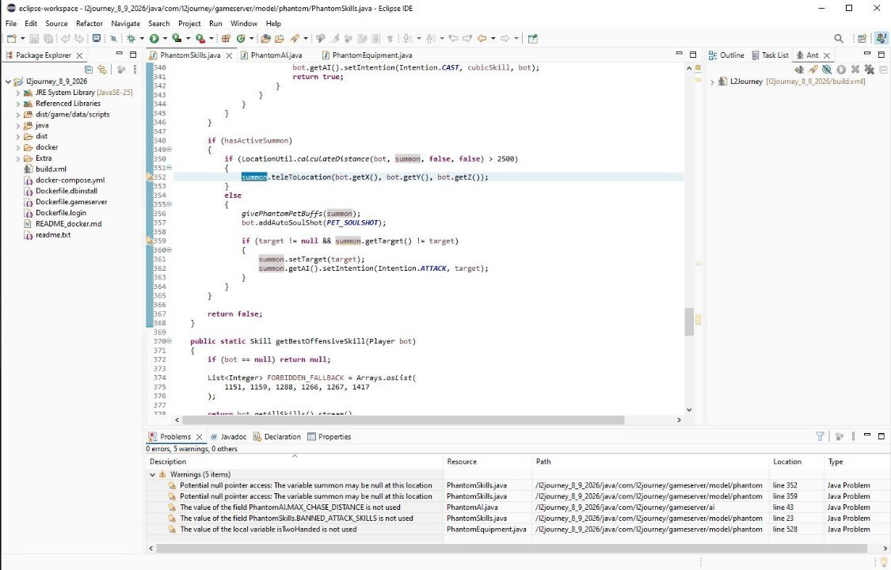Switch to PhantomAI.java editor tab
The image size is (891, 570).
click(271, 55)
